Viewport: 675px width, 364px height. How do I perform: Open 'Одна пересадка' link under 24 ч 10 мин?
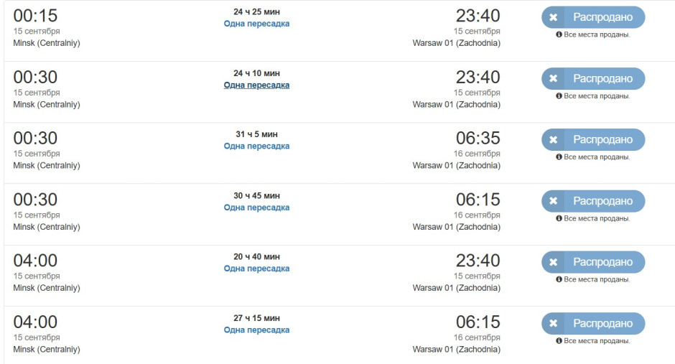(x=256, y=85)
